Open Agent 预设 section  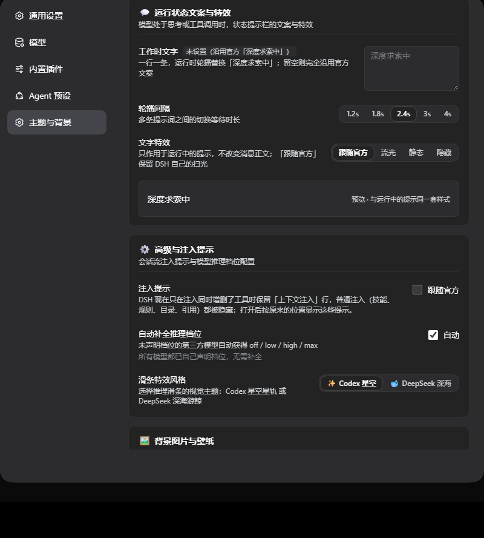[57, 96]
